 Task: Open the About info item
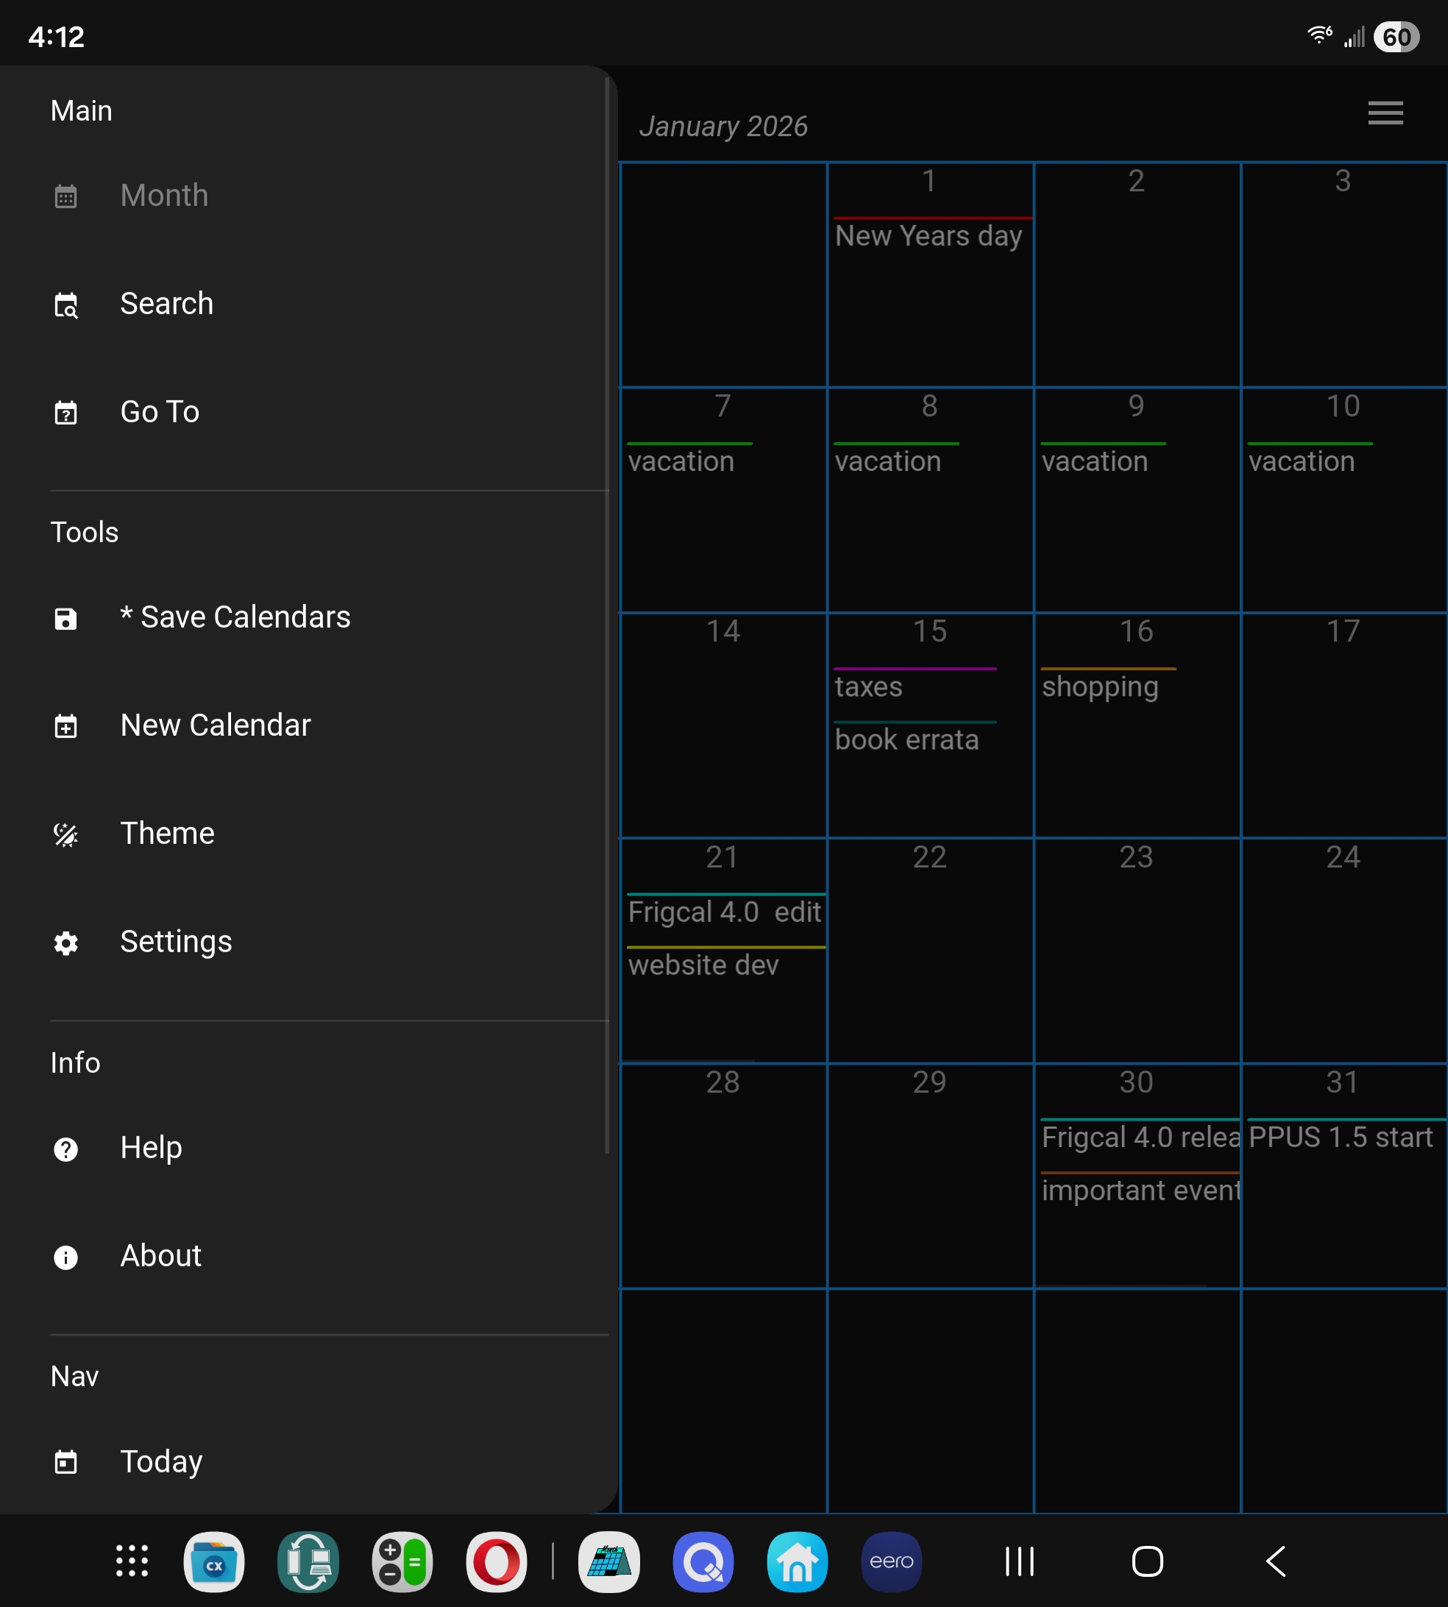click(x=160, y=1256)
